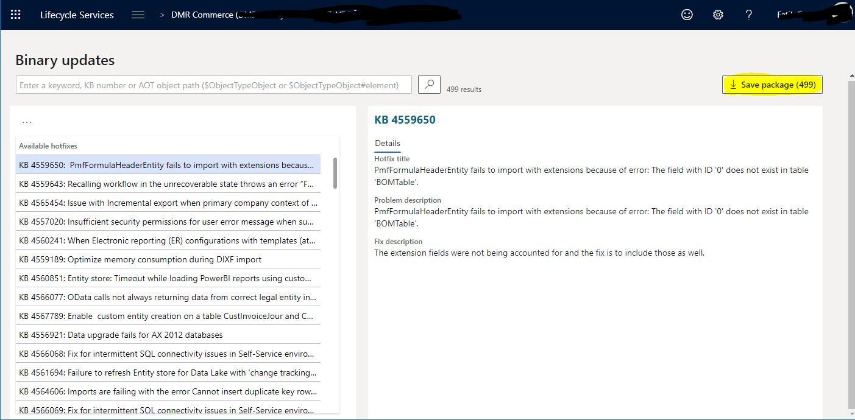The image size is (855, 420).
Task: Open the settings gear icon
Action: (x=718, y=15)
